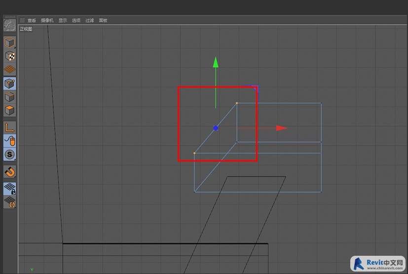Click the viewport menu grip handle
408x274 pixels.
[22, 20]
